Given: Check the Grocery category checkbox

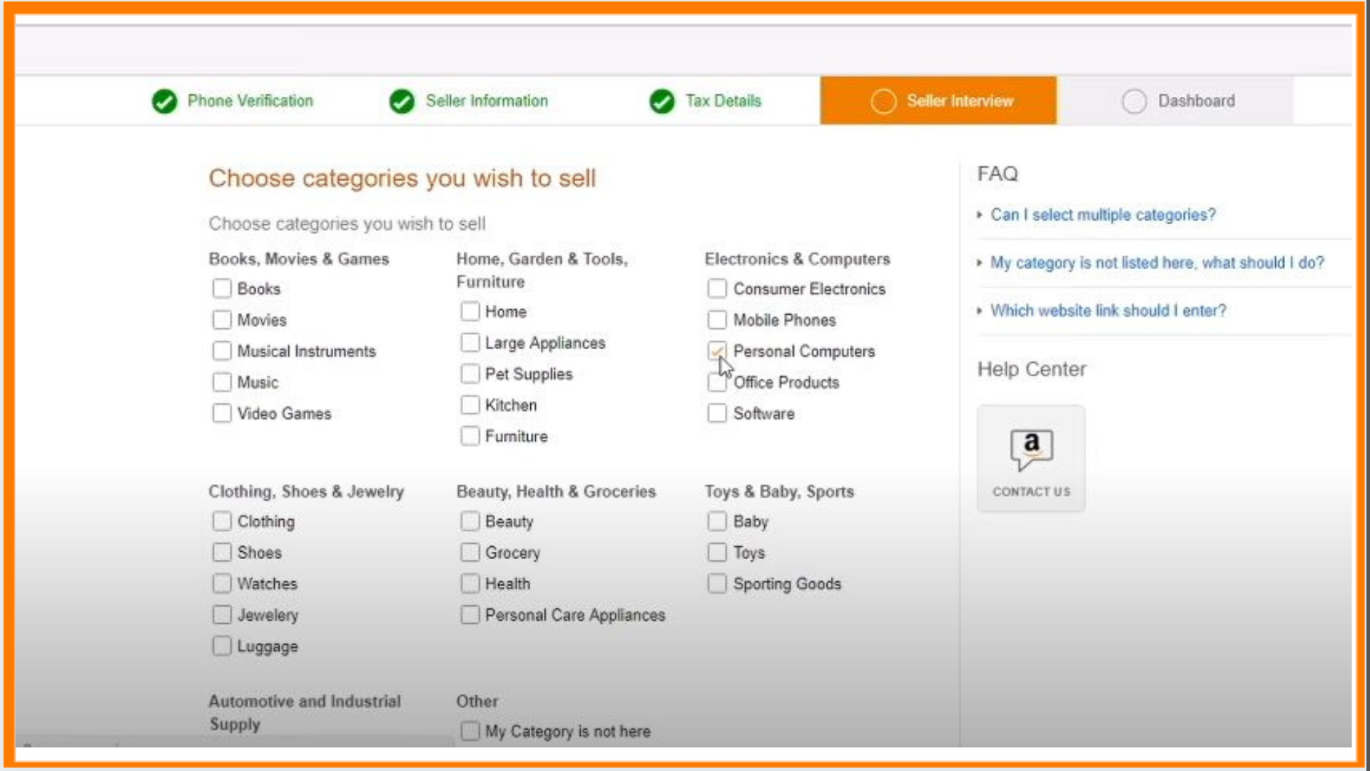Looking at the screenshot, I should [x=470, y=553].
